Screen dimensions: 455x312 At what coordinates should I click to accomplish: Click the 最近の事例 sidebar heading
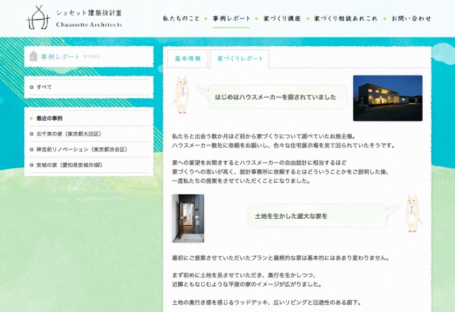(49, 119)
